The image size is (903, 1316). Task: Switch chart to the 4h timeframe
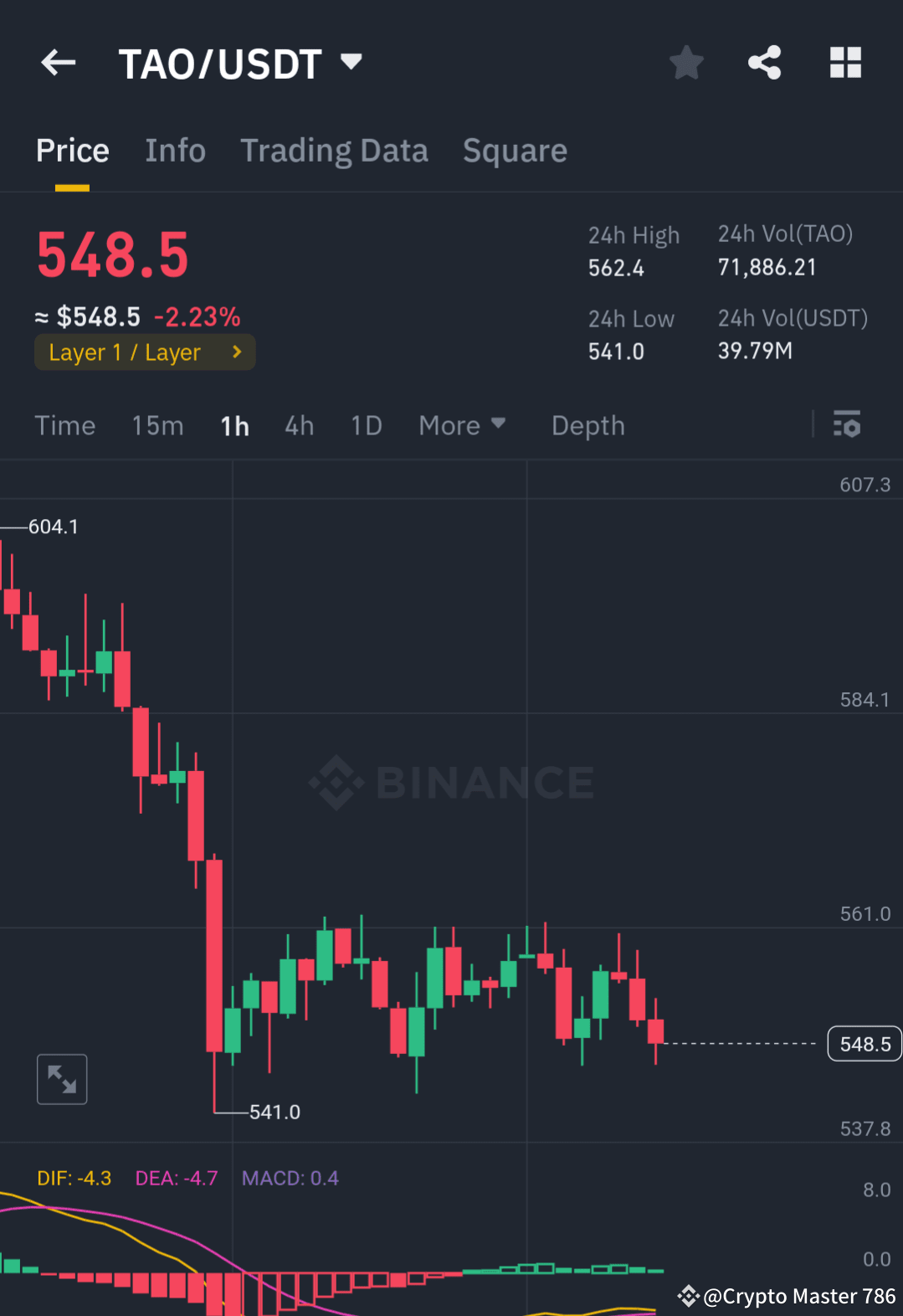(x=299, y=425)
